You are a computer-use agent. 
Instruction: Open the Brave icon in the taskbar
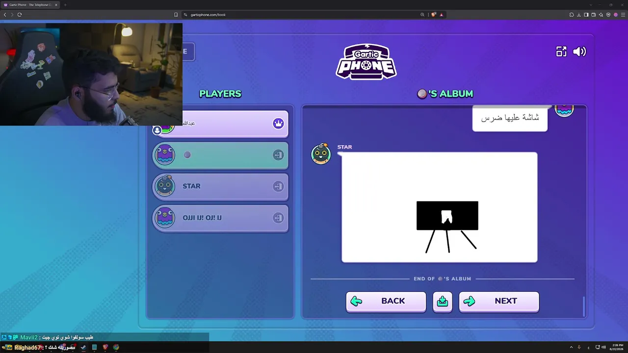[x=105, y=347]
